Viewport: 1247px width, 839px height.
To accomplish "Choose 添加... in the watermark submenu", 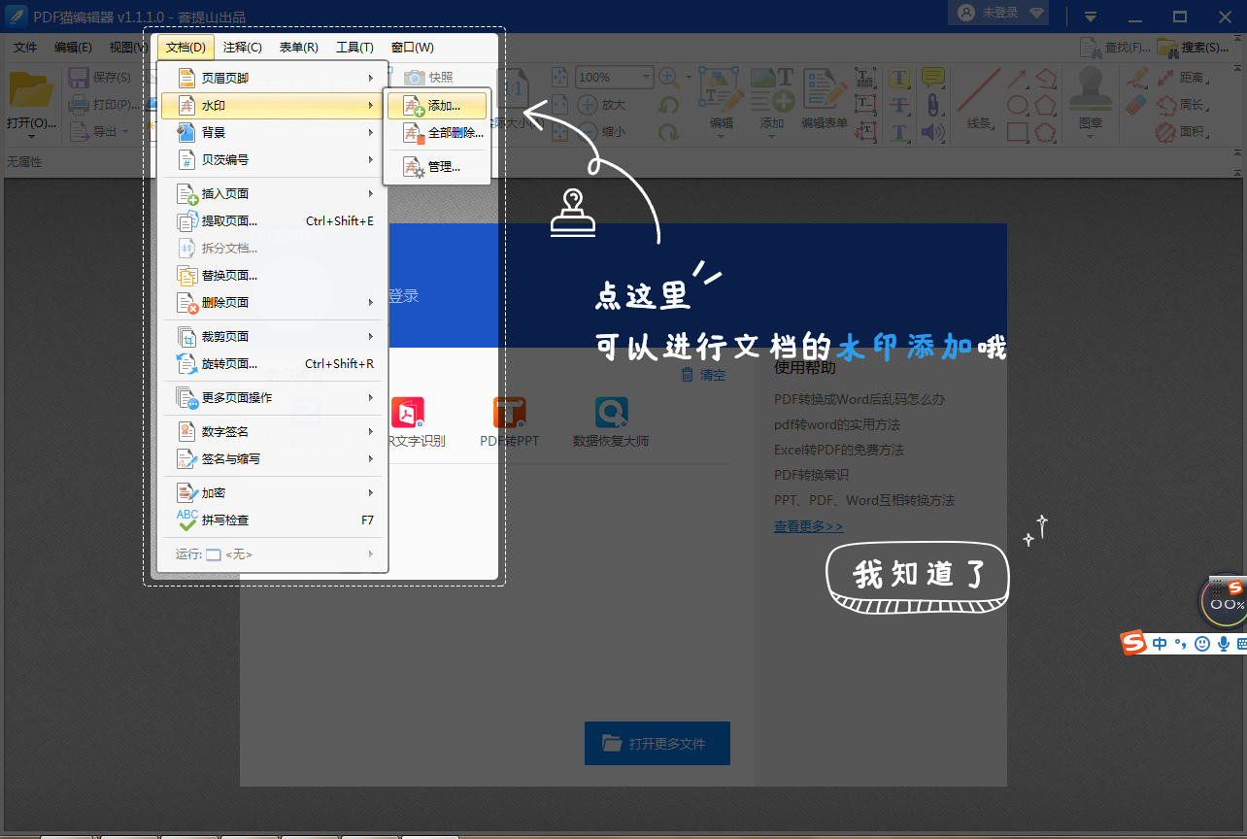I will [437, 105].
